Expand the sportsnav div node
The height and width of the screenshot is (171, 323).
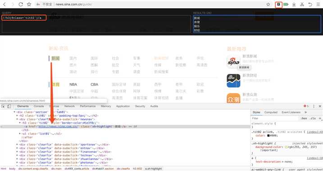tap(17, 144)
